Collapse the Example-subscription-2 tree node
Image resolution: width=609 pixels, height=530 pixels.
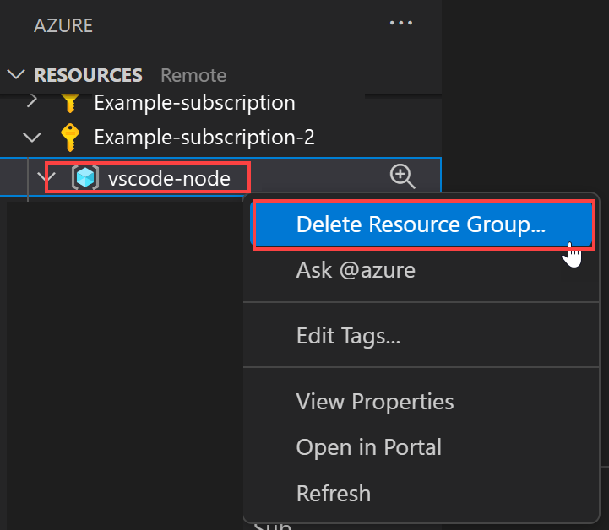(x=33, y=137)
